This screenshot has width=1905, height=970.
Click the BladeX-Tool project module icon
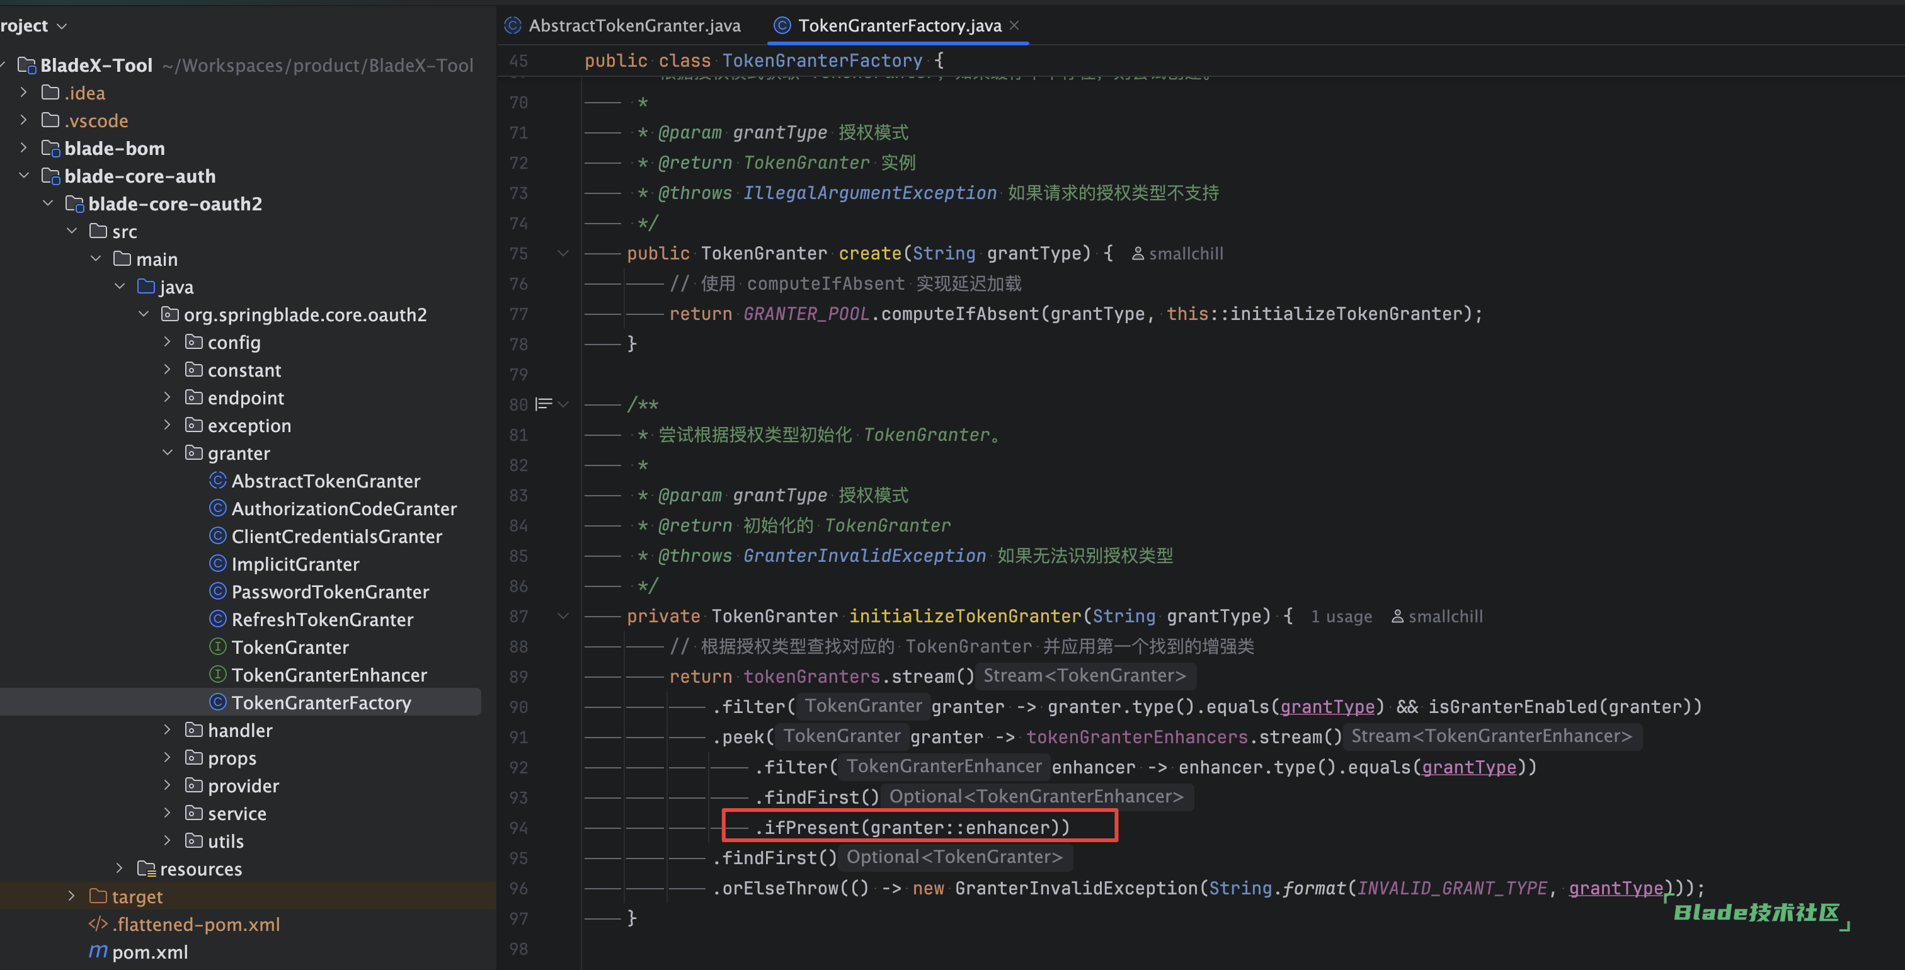pos(26,65)
